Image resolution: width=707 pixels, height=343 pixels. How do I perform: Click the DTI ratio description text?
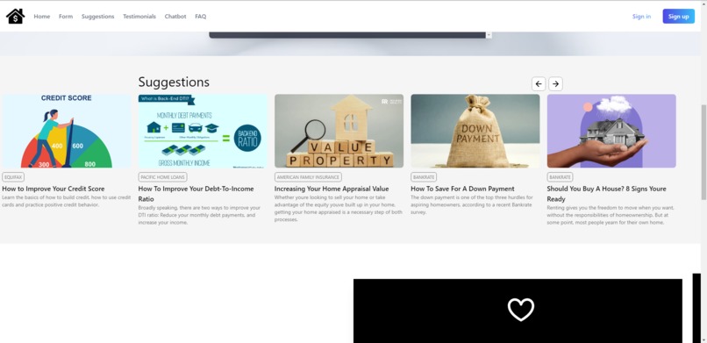click(x=199, y=215)
